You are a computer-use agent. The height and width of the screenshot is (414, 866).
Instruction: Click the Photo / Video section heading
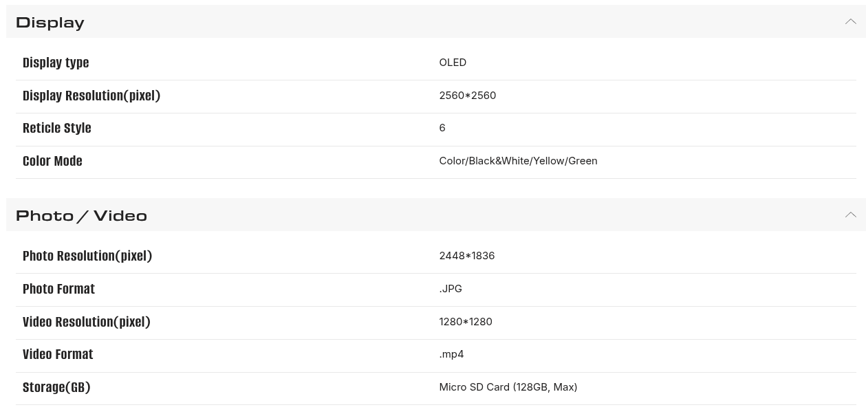[81, 216]
